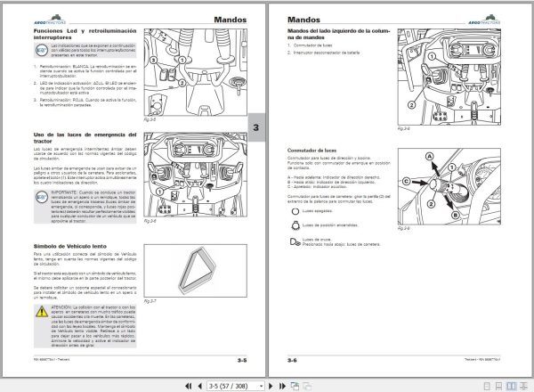Click the greyed-out go-to-next-view icon
The height and width of the screenshot is (392, 534).
[x=307, y=386]
